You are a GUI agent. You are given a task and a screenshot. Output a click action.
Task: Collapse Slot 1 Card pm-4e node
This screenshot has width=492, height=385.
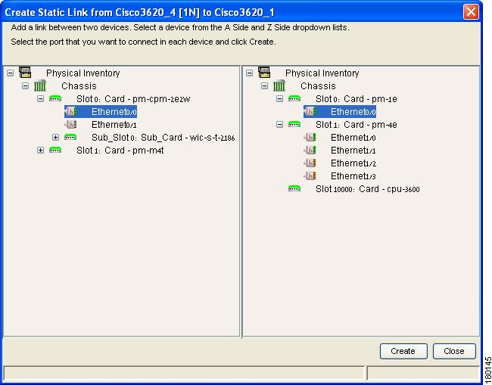click(279, 125)
